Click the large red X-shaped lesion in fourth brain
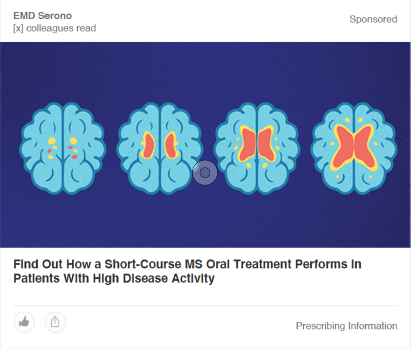 click(354, 146)
